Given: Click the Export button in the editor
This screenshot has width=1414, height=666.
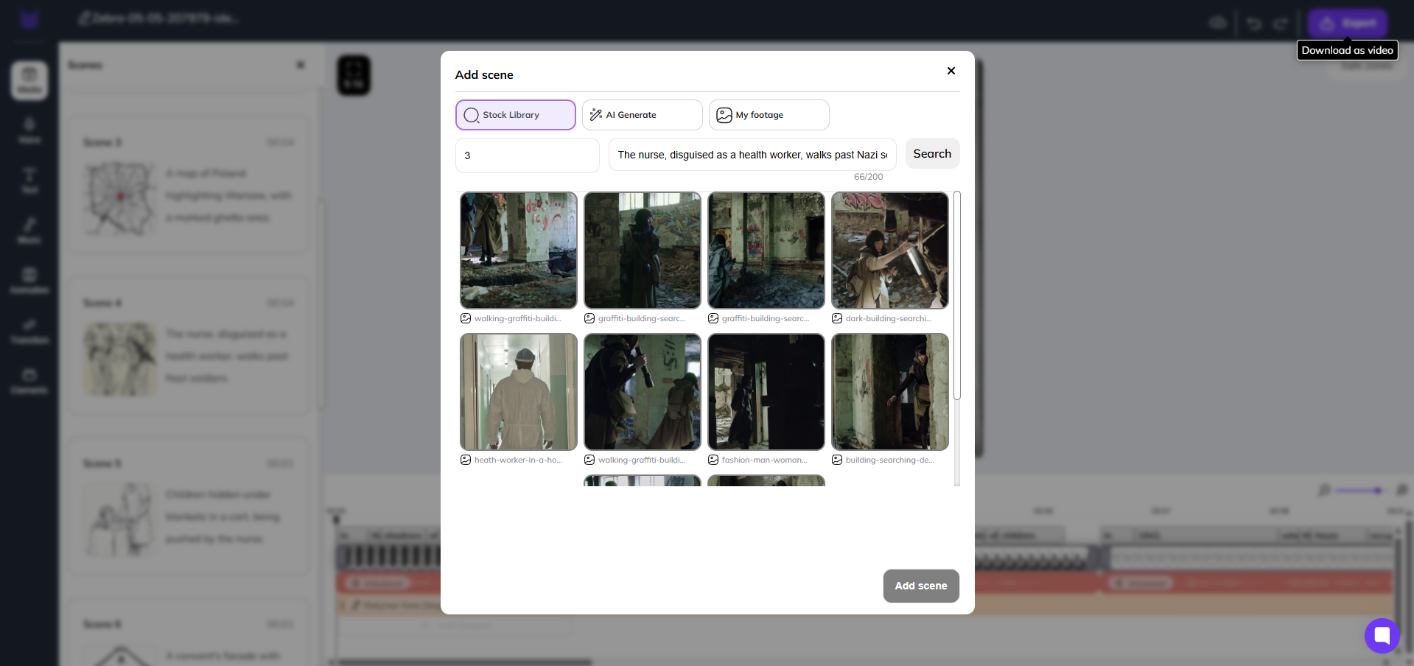Looking at the screenshot, I should (1348, 23).
